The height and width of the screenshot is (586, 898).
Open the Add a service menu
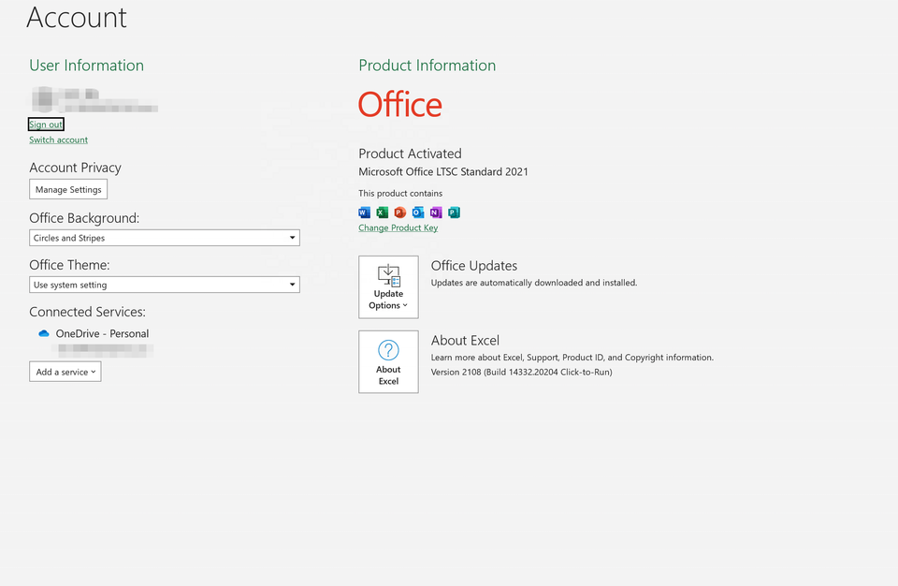point(65,372)
